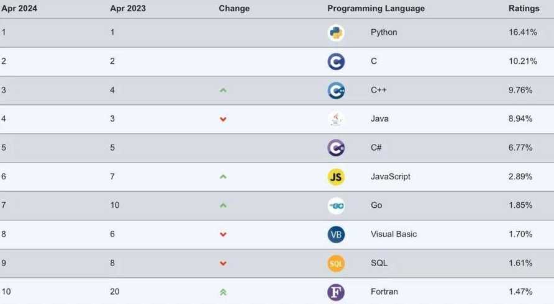Click the orange SQL icon

click(336, 264)
